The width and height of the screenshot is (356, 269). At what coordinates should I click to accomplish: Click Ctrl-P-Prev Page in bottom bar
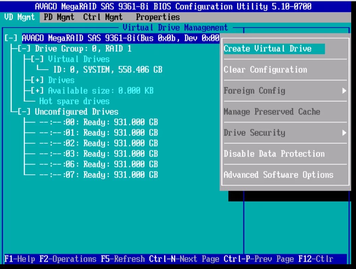[x=259, y=259]
